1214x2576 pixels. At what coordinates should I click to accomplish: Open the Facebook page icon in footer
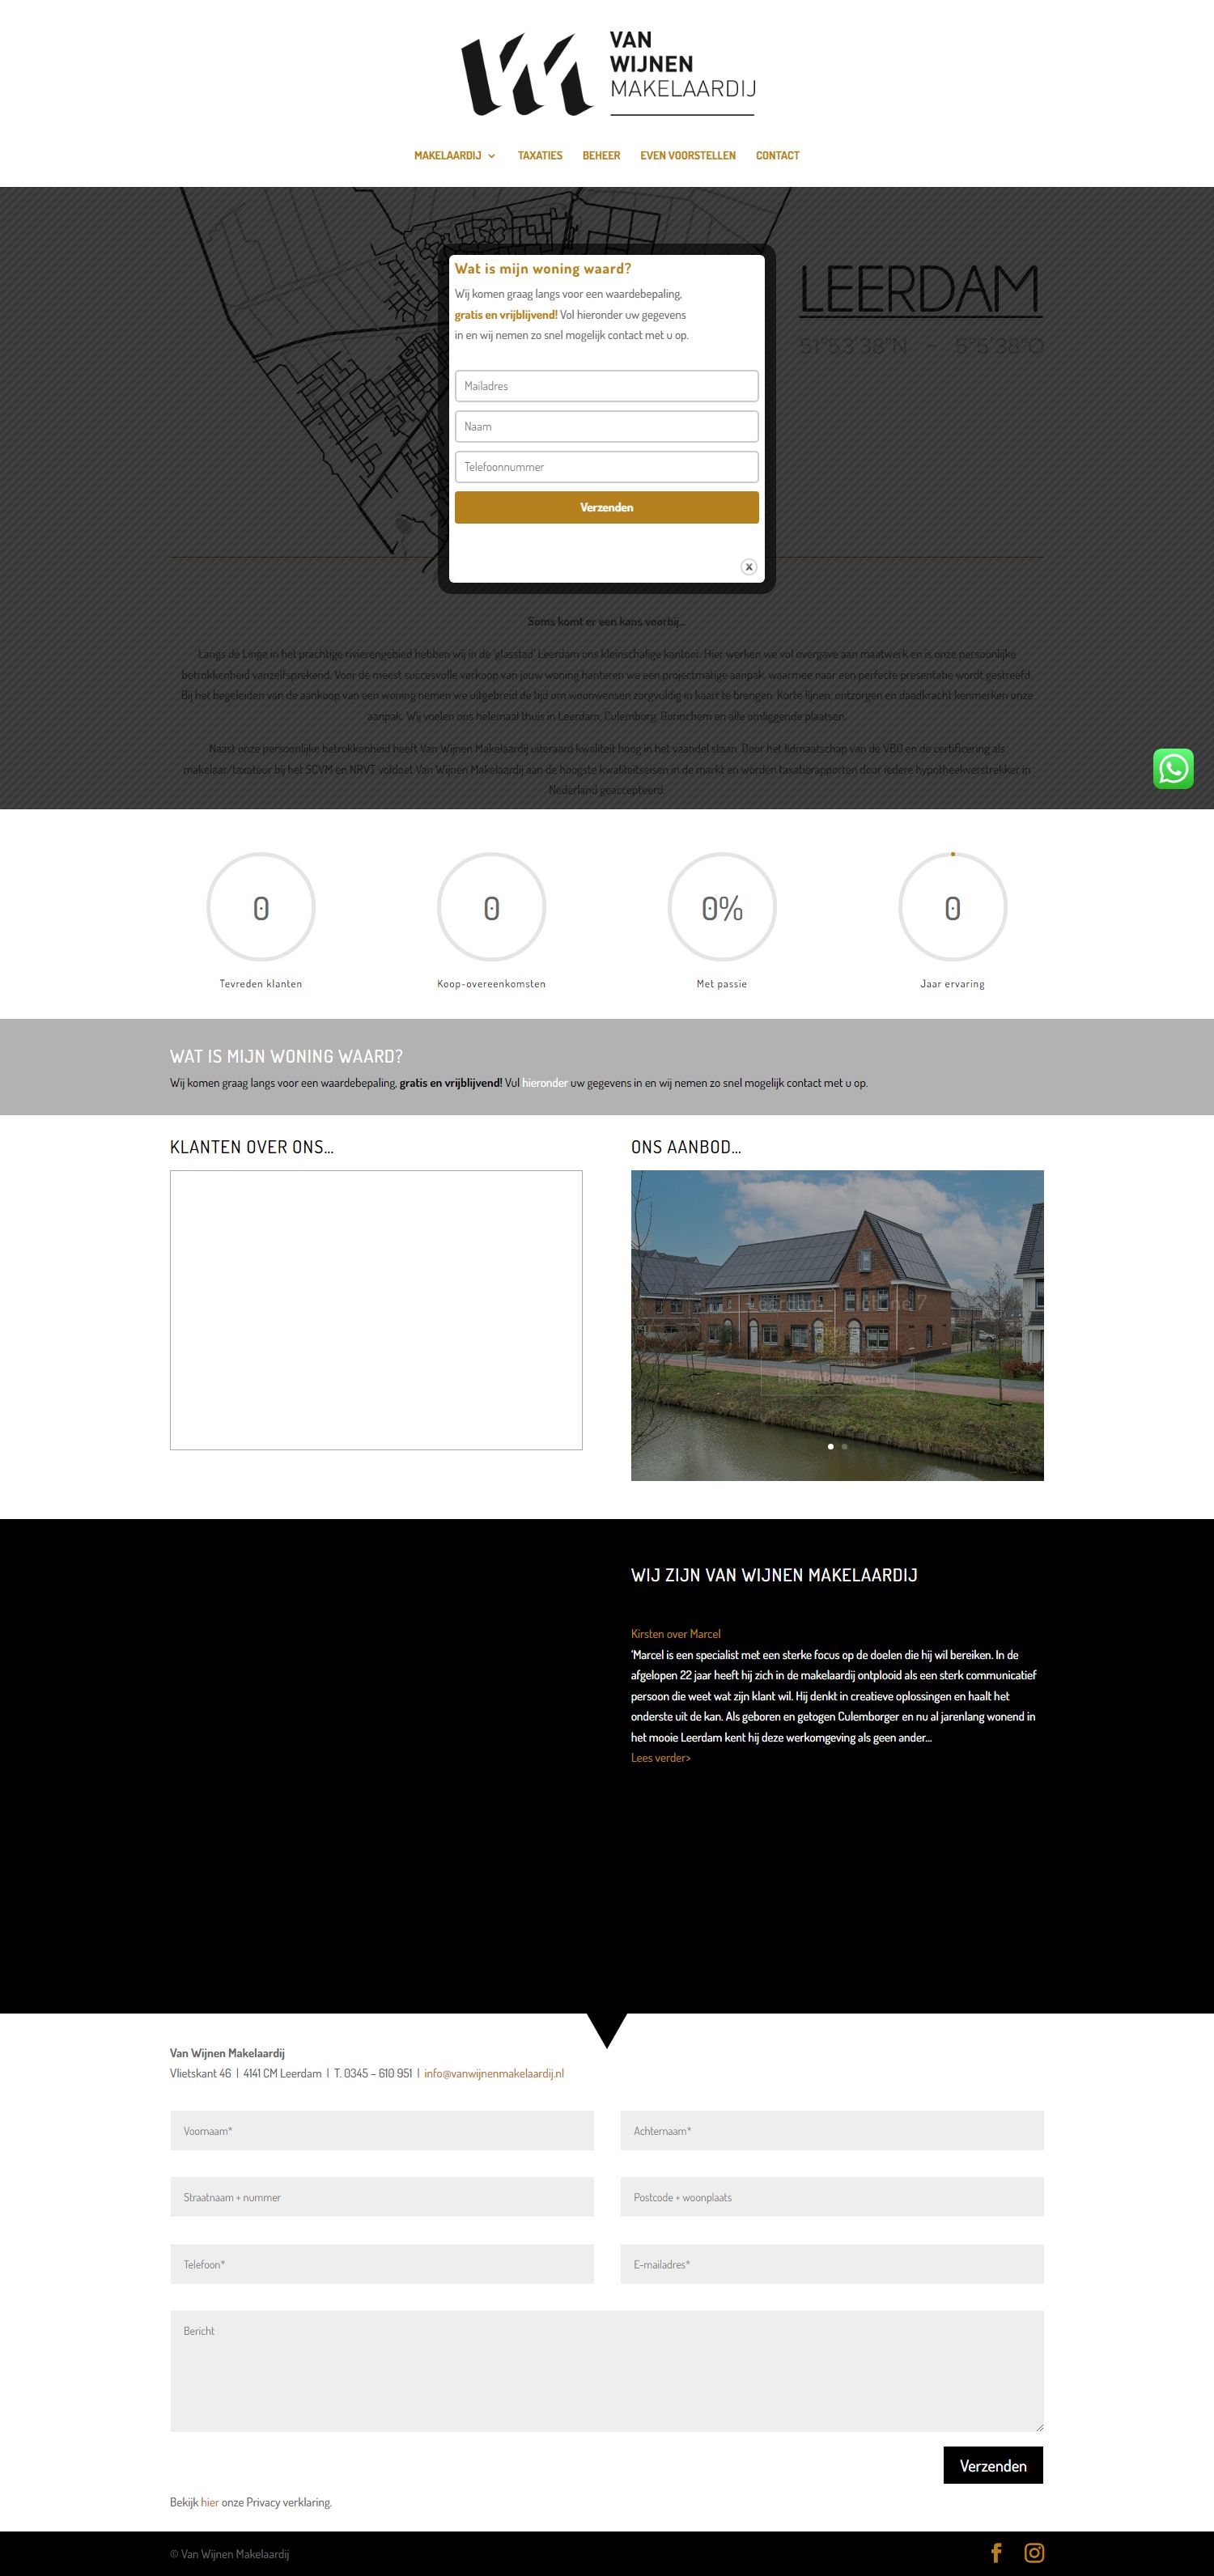point(996,2552)
